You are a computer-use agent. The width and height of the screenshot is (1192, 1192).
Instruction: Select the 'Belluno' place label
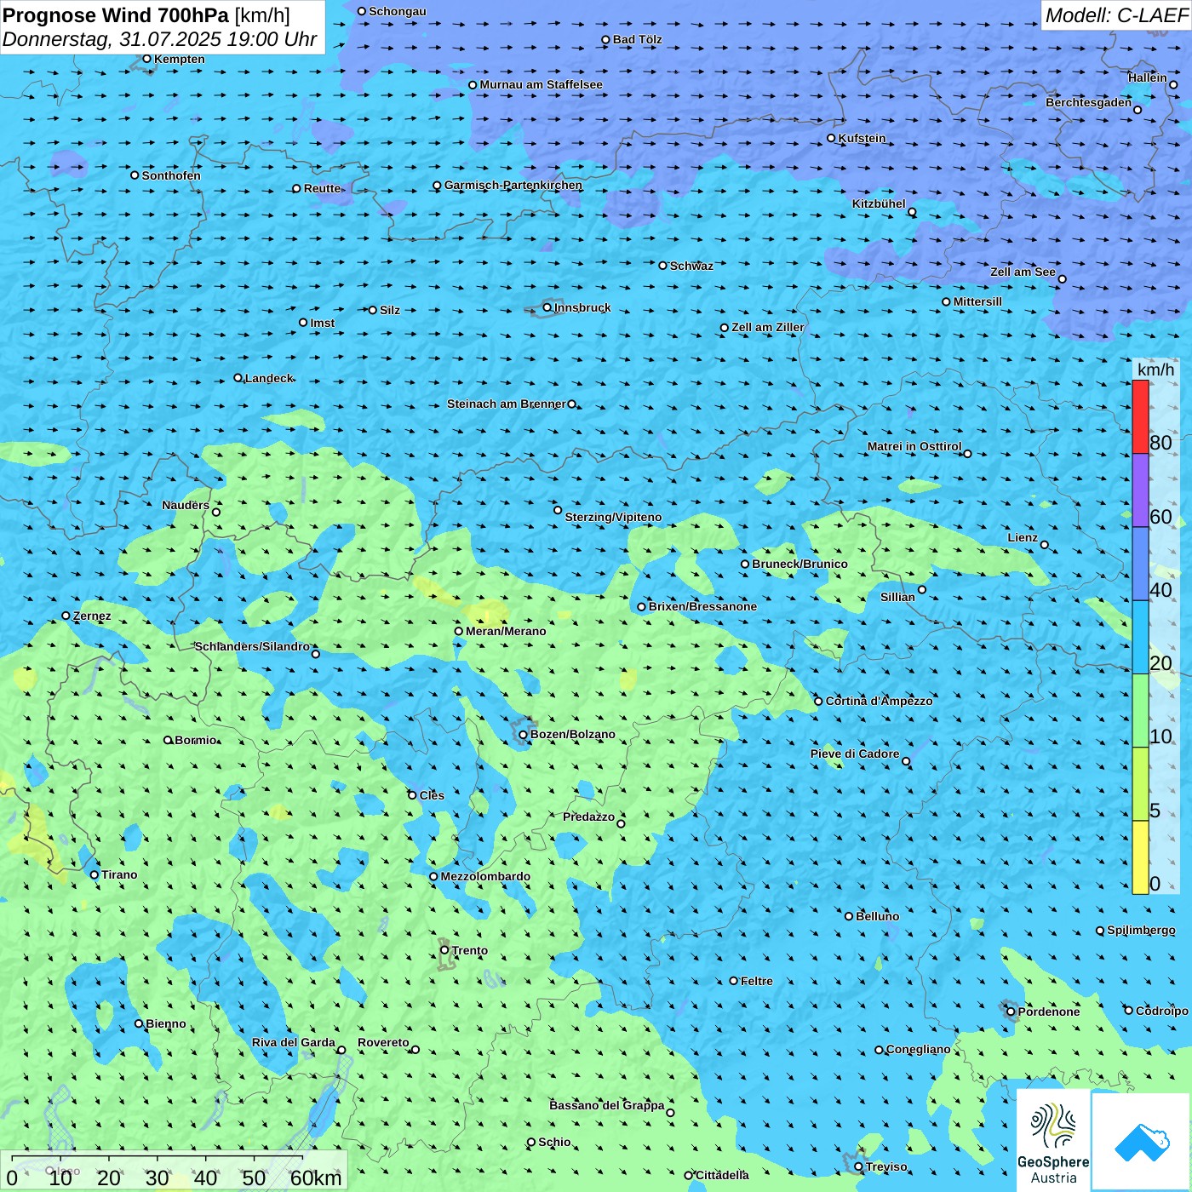877,916
